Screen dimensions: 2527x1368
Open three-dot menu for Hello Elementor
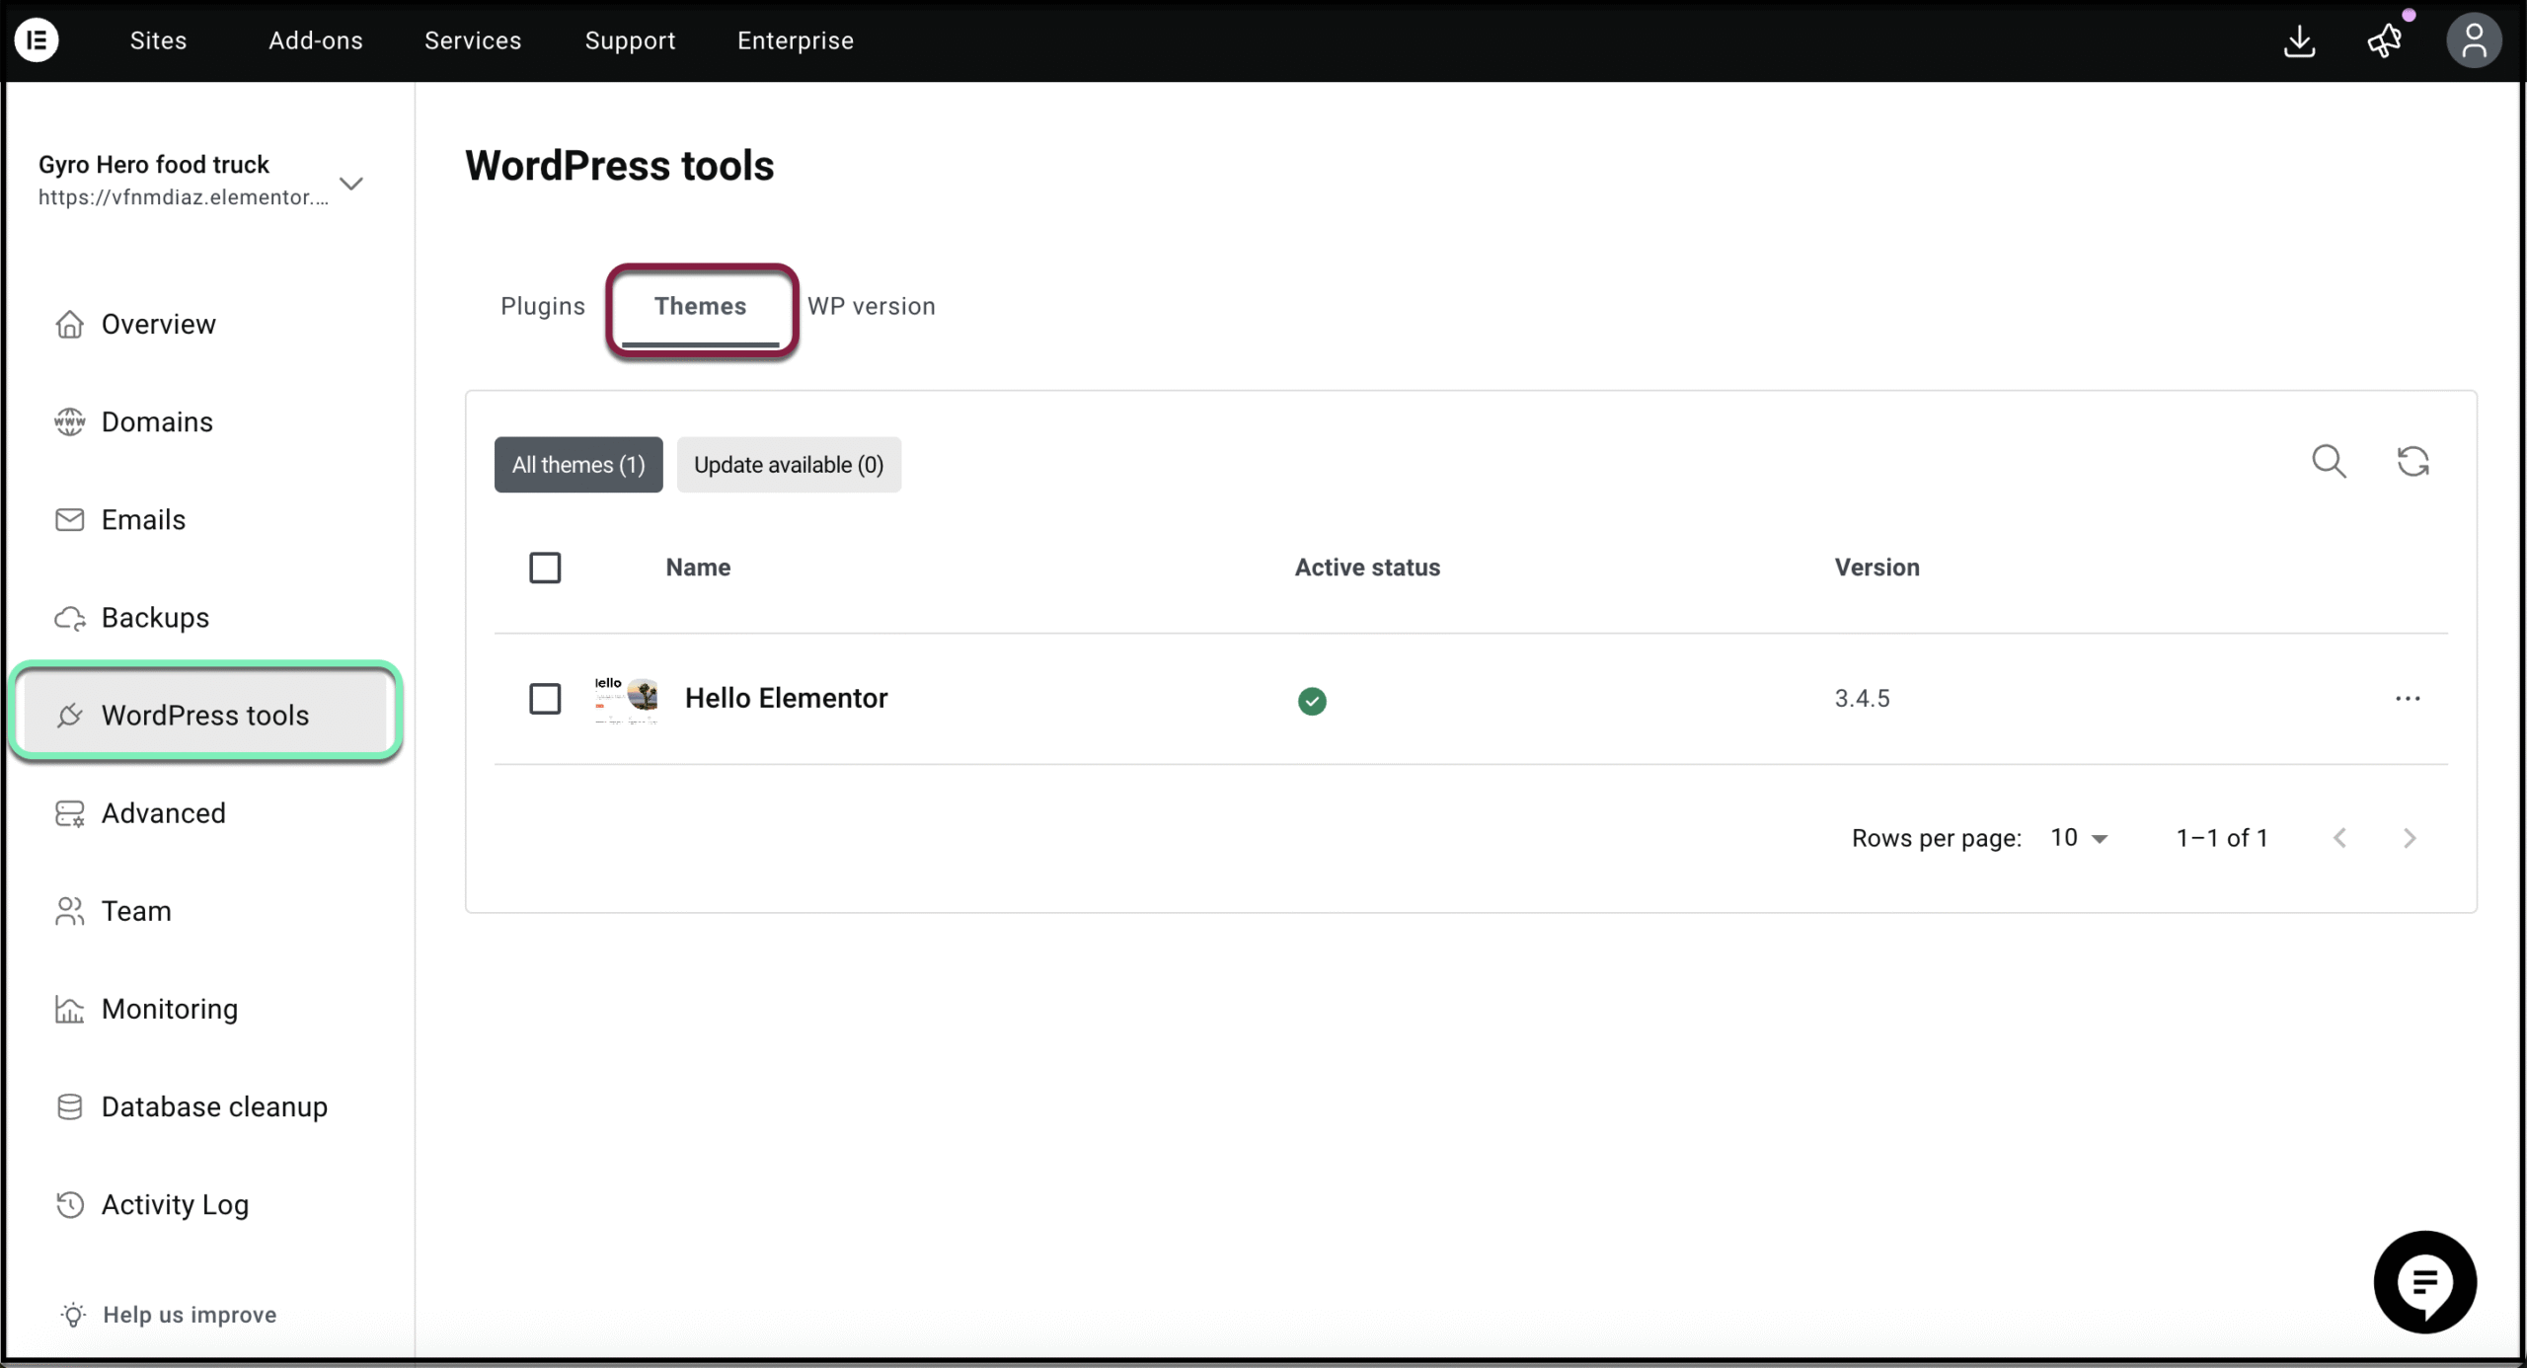(2408, 699)
